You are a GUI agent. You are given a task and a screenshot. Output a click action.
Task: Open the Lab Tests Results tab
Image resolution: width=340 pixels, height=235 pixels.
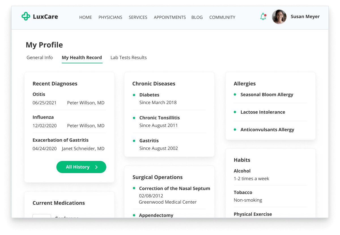click(x=129, y=57)
